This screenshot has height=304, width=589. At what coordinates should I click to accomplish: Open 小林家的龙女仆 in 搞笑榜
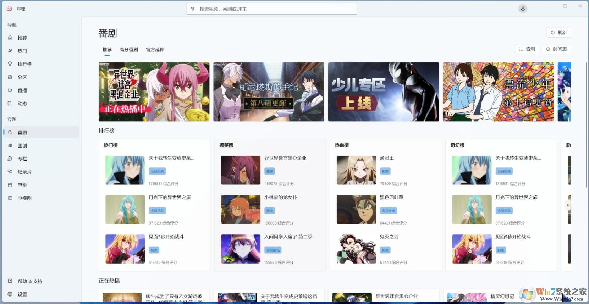pyautogui.click(x=270, y=210)
